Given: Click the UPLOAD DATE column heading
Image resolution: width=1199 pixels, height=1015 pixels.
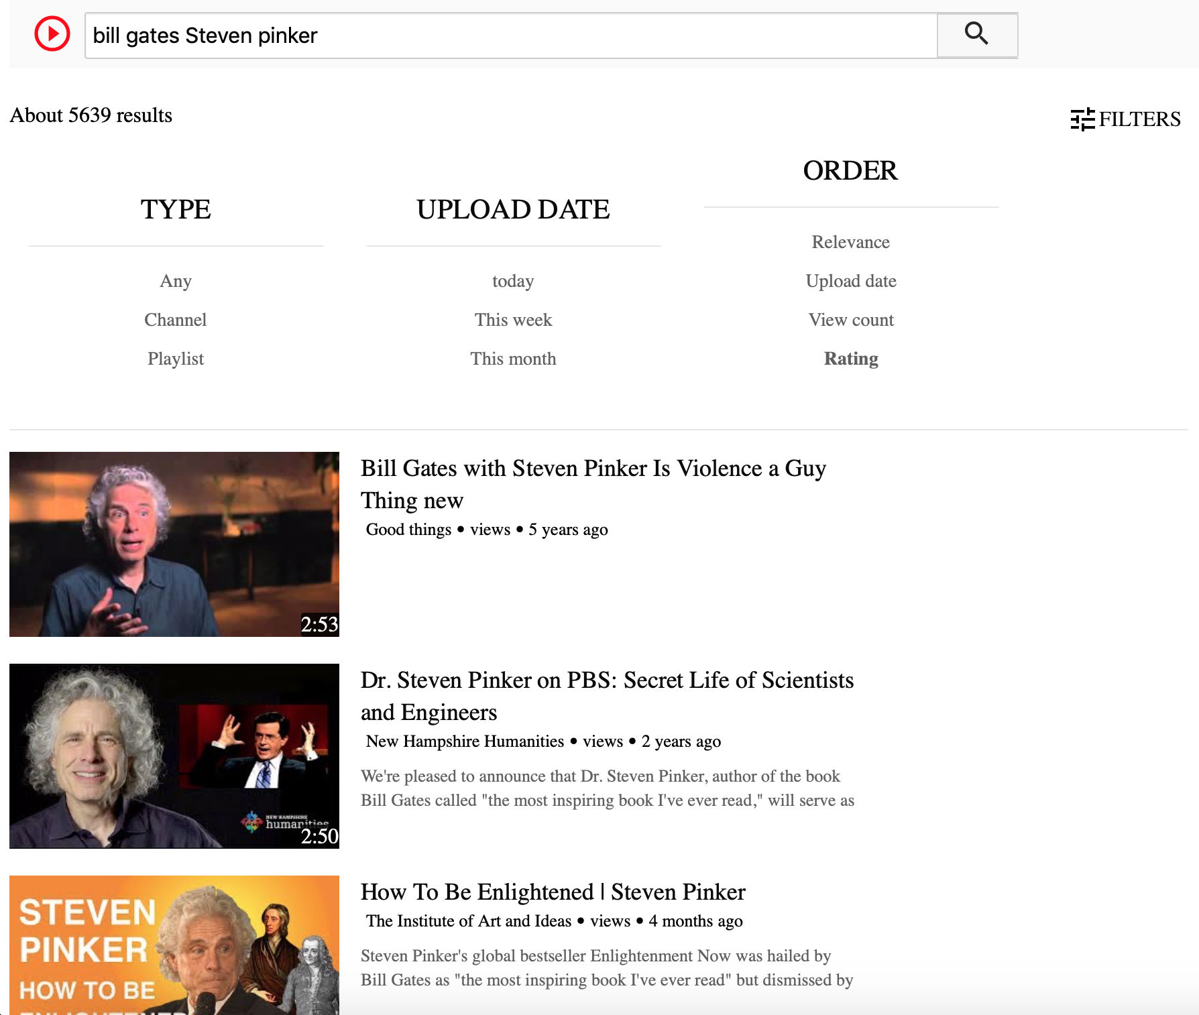Looking at the screenshot, I should (513, 209).
